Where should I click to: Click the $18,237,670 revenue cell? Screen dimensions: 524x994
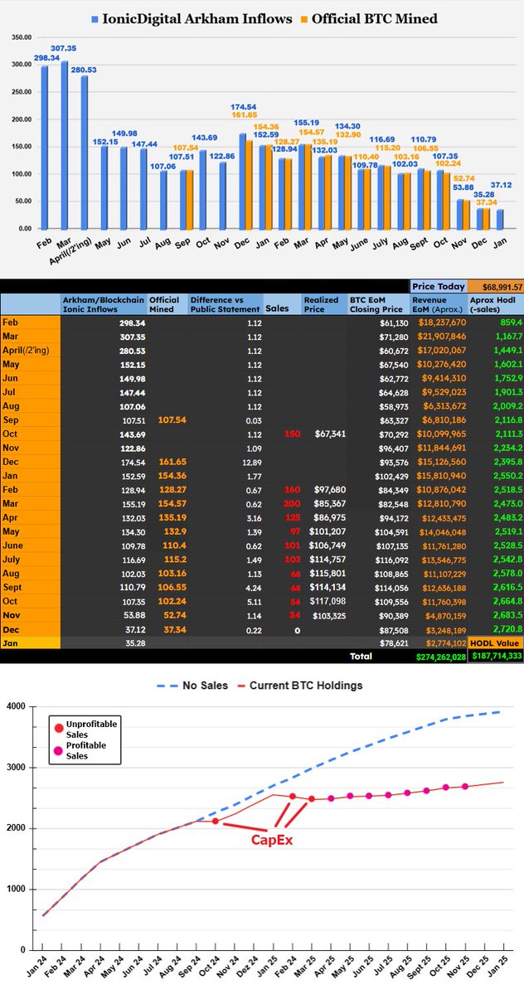coord(442,322)
